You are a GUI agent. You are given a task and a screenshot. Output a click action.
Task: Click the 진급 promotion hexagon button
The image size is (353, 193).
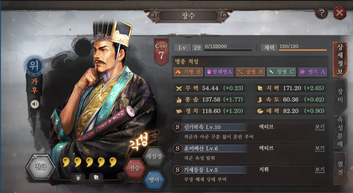click(41, 167)
